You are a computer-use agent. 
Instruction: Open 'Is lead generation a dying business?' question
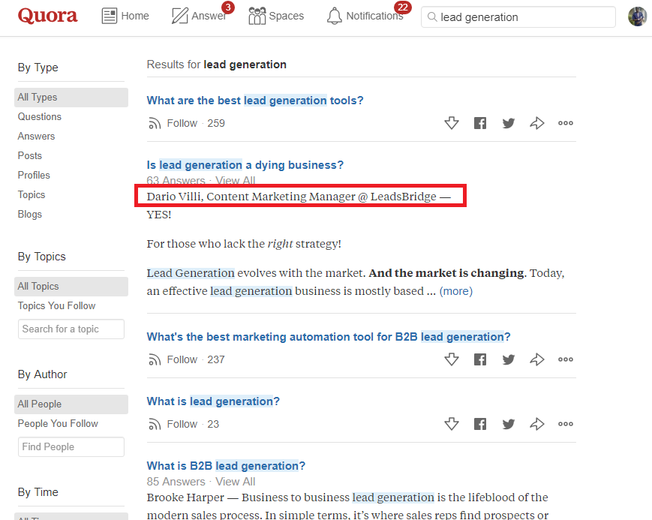pyautogui.click(x=245, y=165)
